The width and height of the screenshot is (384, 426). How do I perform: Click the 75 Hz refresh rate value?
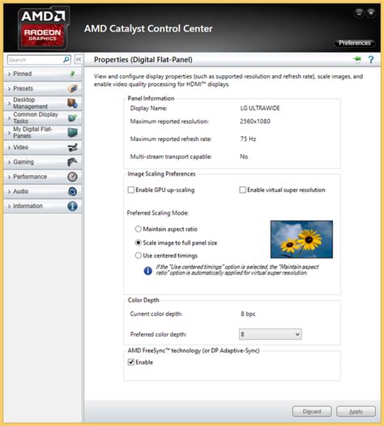click(248, 138)
